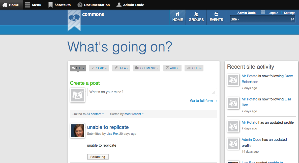
Task: Click the Lisa Rex author link
Action: coord(112,134)
